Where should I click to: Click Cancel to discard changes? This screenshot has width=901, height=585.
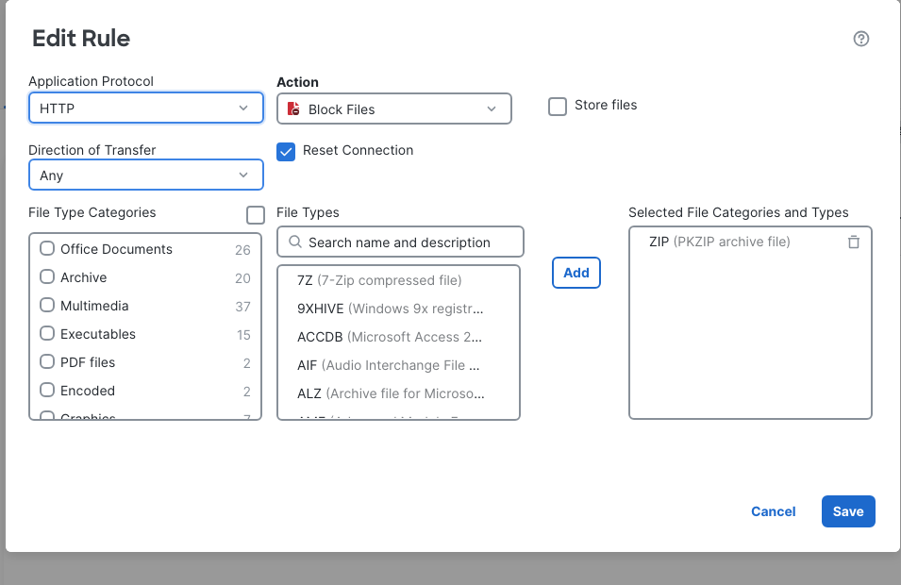pyautogui.click(x=774, y=511)
